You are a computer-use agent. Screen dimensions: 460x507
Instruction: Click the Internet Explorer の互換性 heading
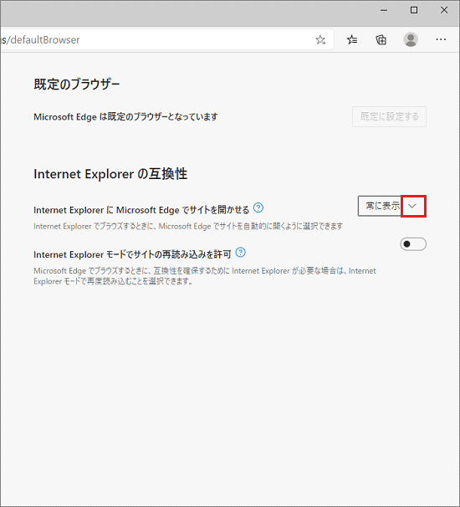click(x=110, y=174)
